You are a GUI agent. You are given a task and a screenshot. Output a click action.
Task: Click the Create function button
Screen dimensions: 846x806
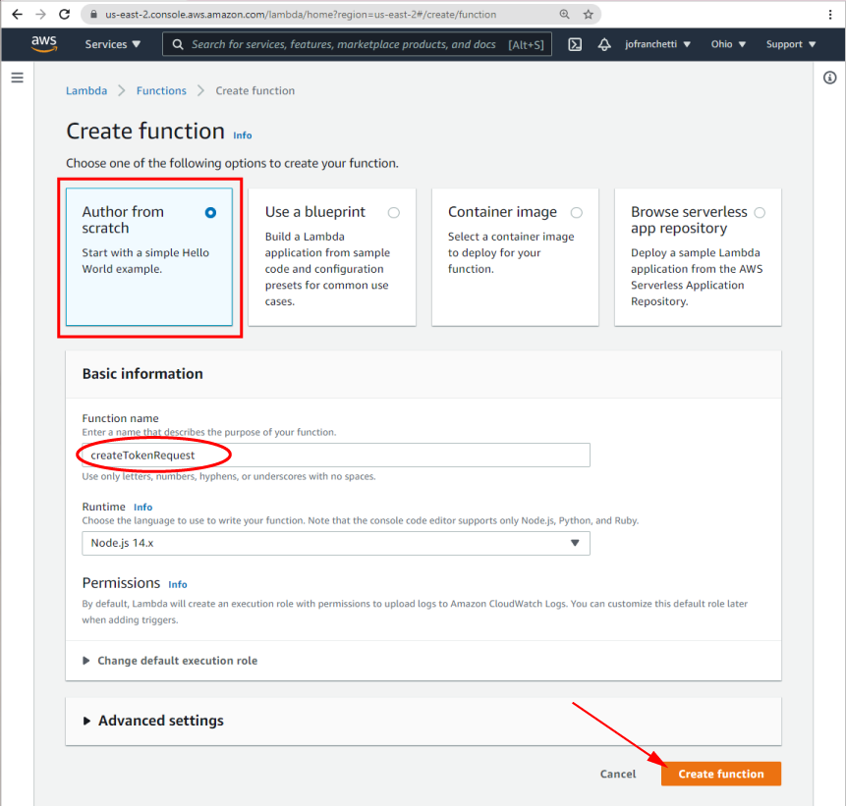click(x=720, y=774)
